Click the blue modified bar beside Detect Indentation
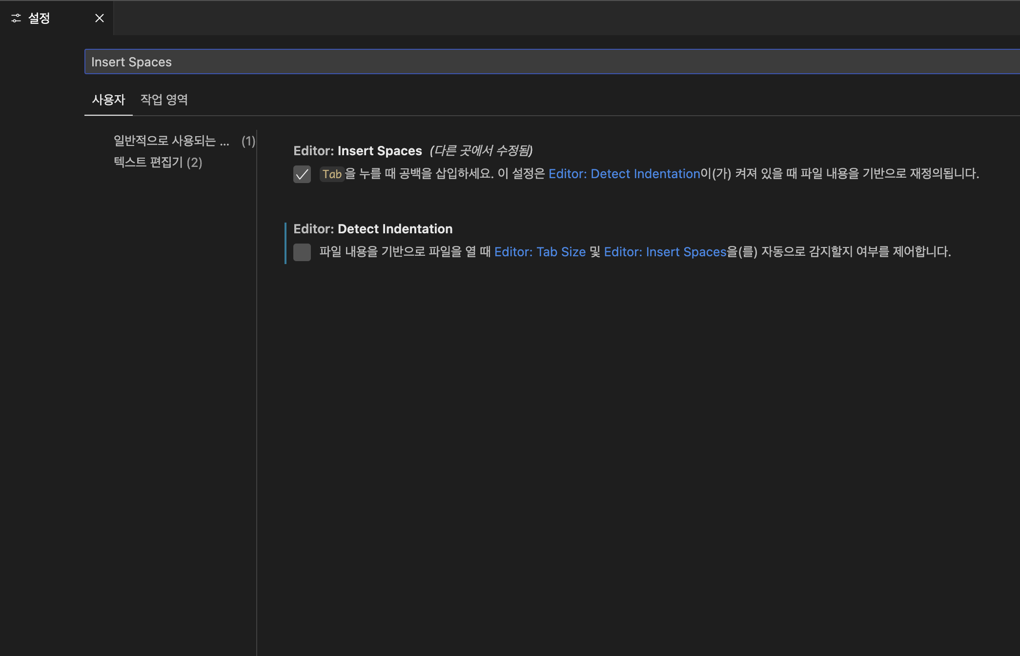1020x656 pixels. 286,243
